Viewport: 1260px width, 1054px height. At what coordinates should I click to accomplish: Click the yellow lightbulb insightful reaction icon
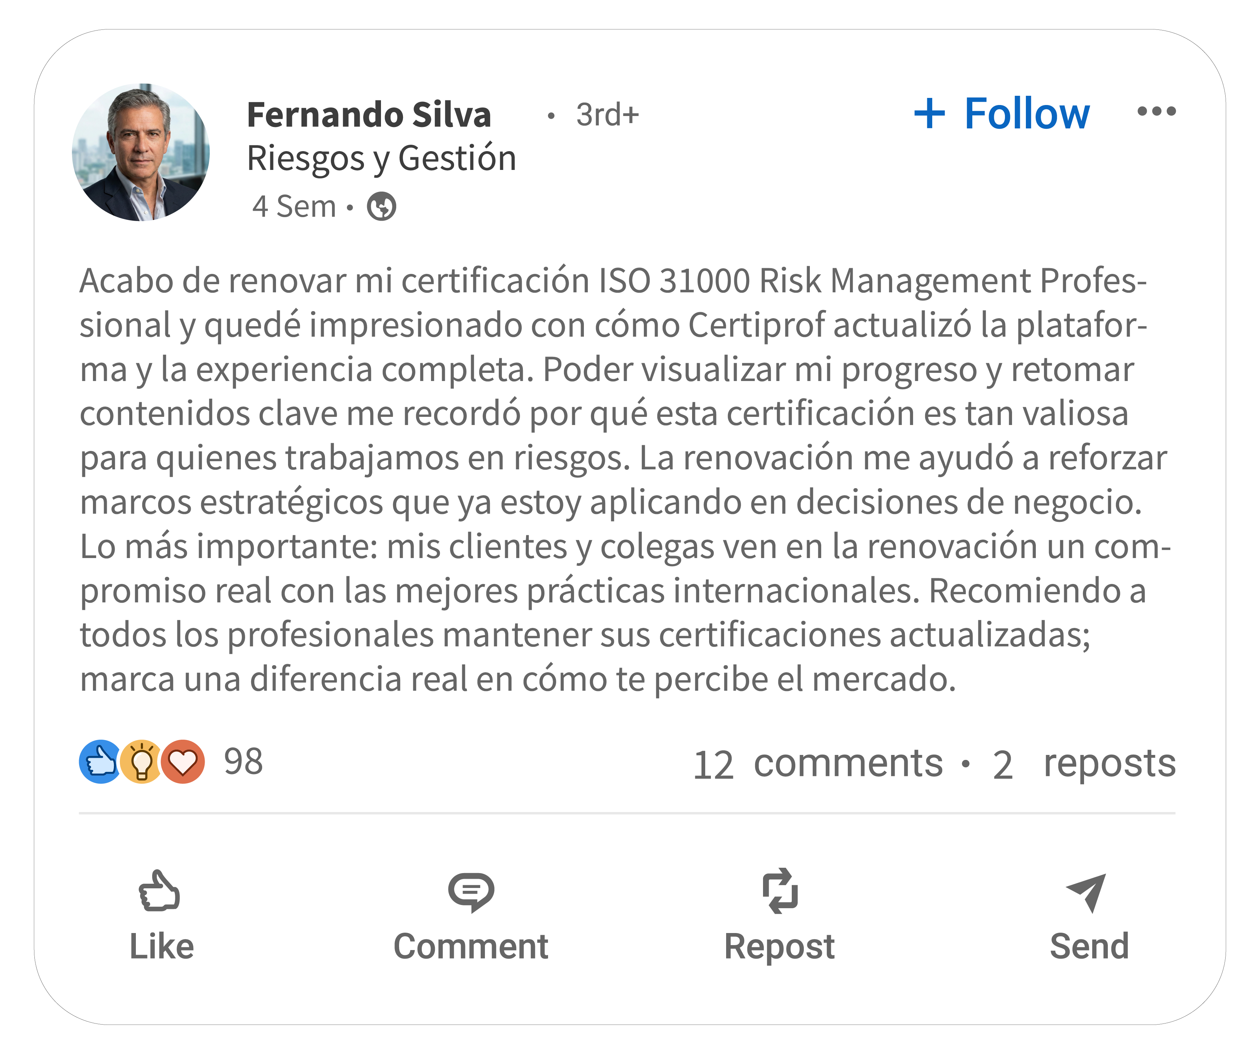click(x=142, y=762)
